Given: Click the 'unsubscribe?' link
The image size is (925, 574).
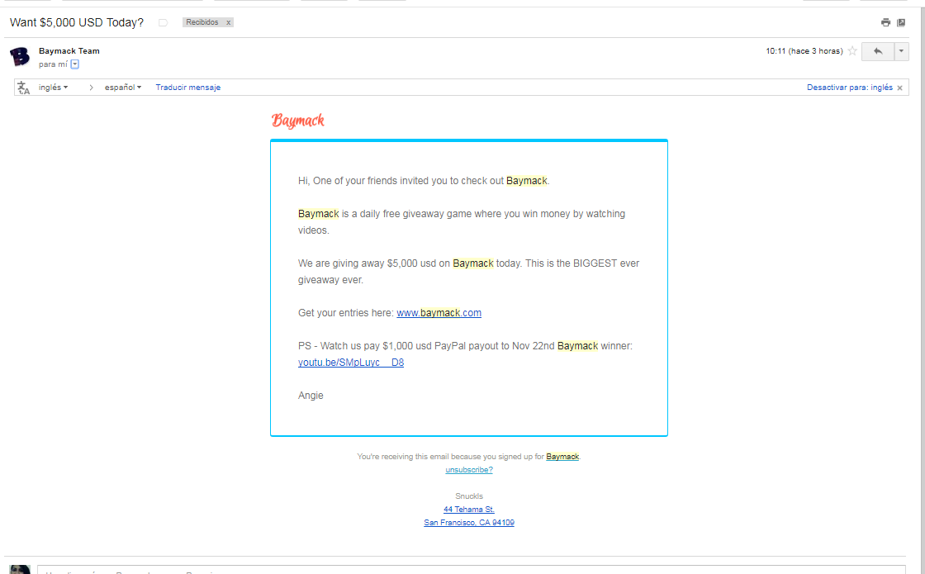Looking at the screenshot, I should tap(469, 470).
